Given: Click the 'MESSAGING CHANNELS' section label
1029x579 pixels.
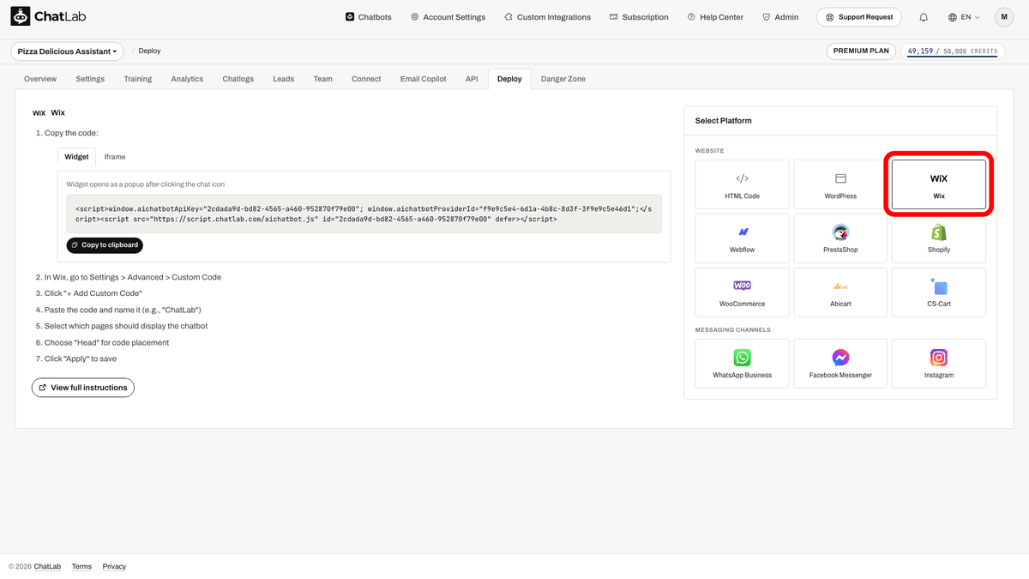Looking at the screenshot, I should 733,329.
